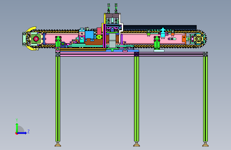Select the right-end chain sprocket wheel
Screen dimensions: 231x150
pyautogui.click(x=198, y=39)
